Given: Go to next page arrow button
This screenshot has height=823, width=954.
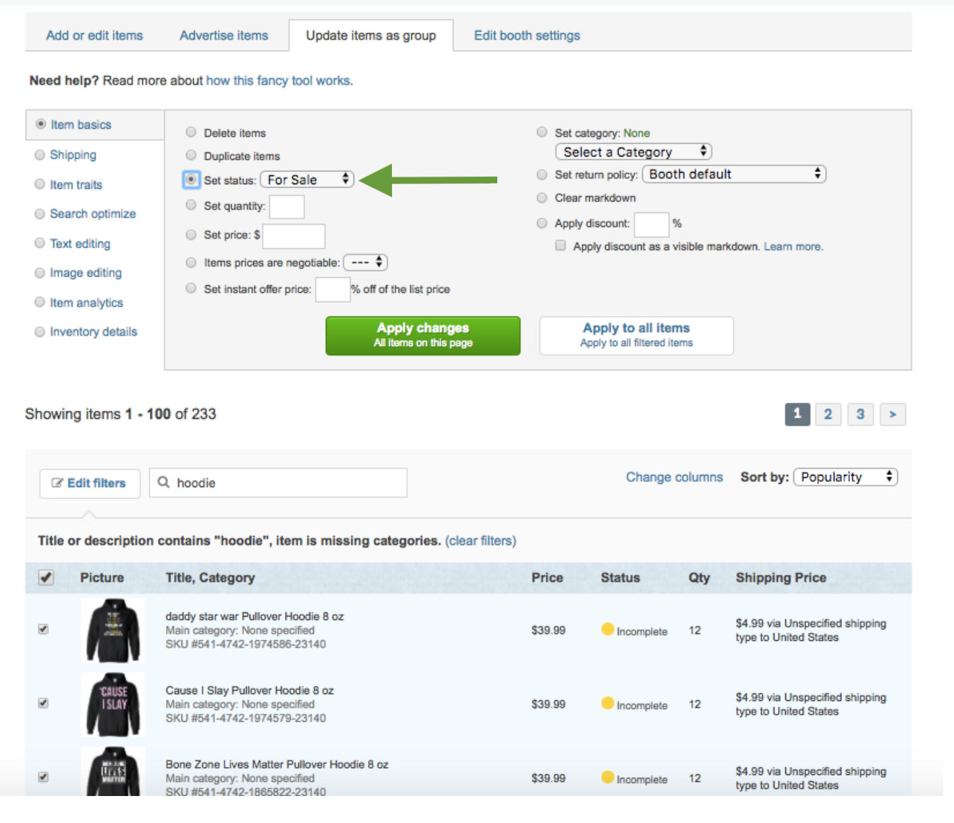Looking at the screenshot, I should click(893, 414).
